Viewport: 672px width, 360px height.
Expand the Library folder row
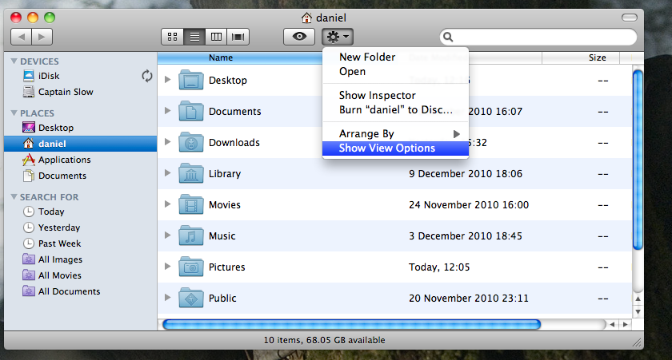[x=167, y=173]
